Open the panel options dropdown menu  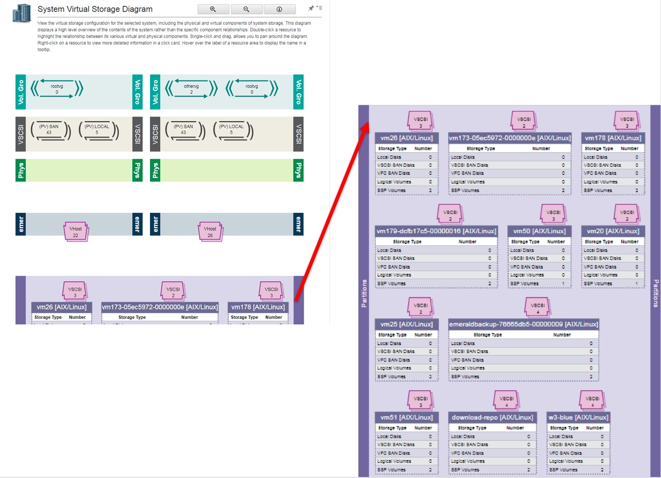click(x=319, y=8)
